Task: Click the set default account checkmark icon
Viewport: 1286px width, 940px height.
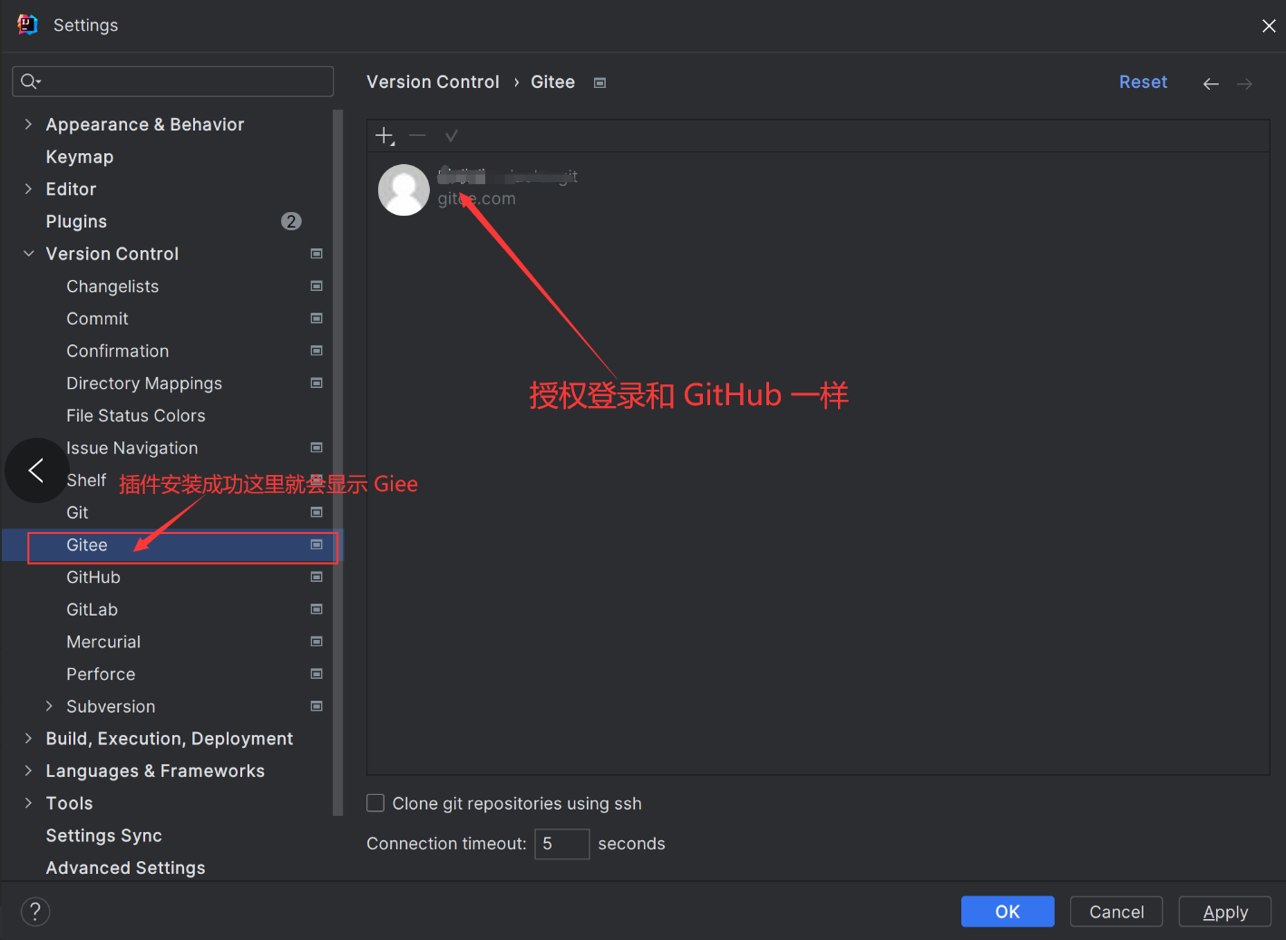Action: coord(452,136)
